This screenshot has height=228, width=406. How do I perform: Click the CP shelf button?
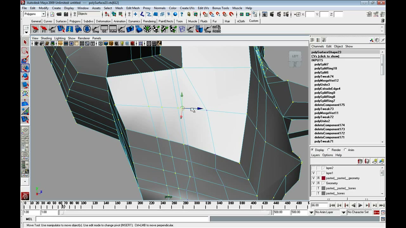(x=35, y=29)
